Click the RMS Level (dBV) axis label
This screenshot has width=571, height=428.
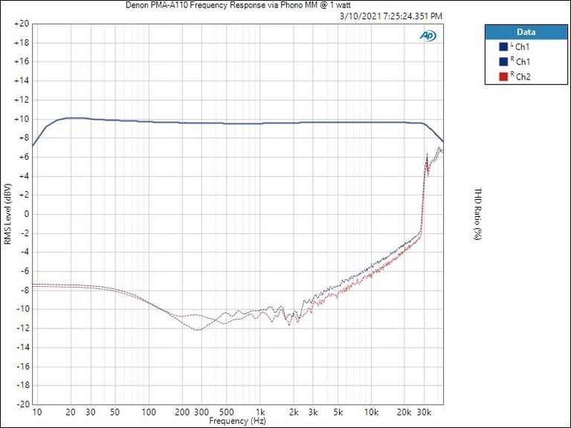click(7, 214)
